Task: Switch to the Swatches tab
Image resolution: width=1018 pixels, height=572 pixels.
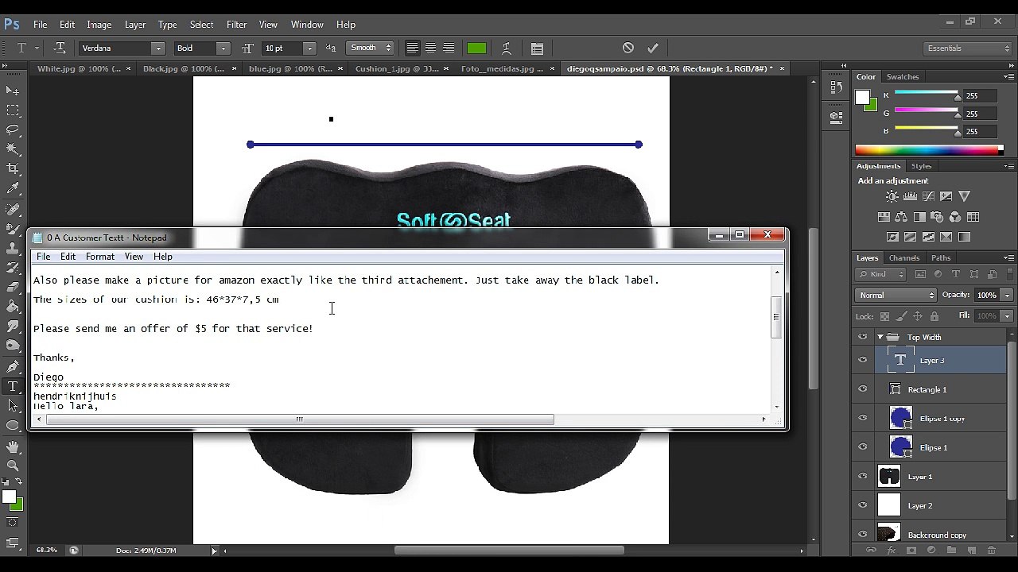Action: click(903, 77)
